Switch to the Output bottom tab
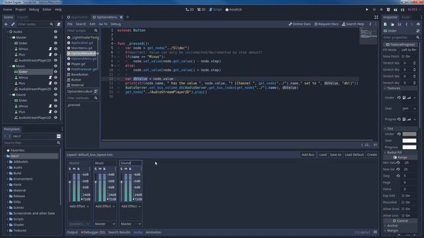The image size is (424, 238). 72,232
